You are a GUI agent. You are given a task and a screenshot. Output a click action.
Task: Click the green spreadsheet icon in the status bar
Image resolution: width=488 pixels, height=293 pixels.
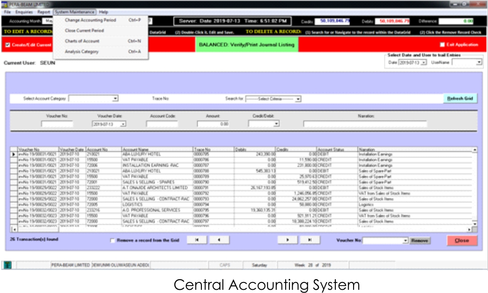click(8, 265)
